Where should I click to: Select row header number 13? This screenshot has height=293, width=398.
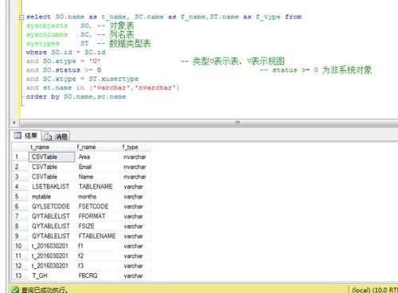pos(21,275)
